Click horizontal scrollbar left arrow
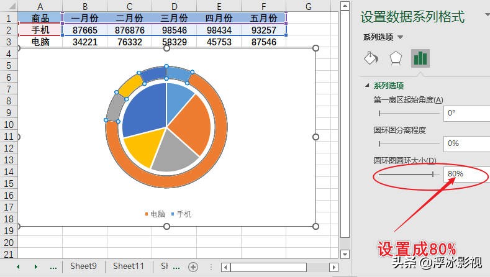Image resolution: width=490 pixels, height=277 pixels. (x=225, y=267)
